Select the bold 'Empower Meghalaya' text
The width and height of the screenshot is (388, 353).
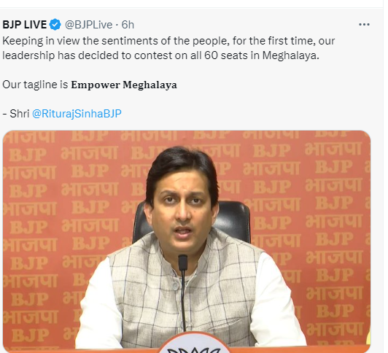[124, 85]
